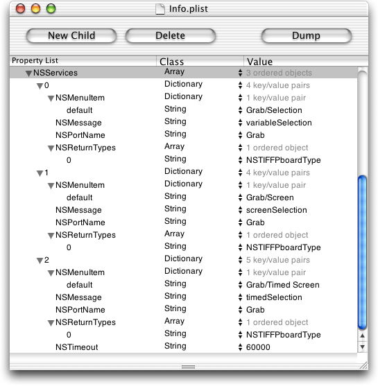The image size is (378, 386).
Task: Collapse item 1 dictionary triangle
Action: [40, 173]
